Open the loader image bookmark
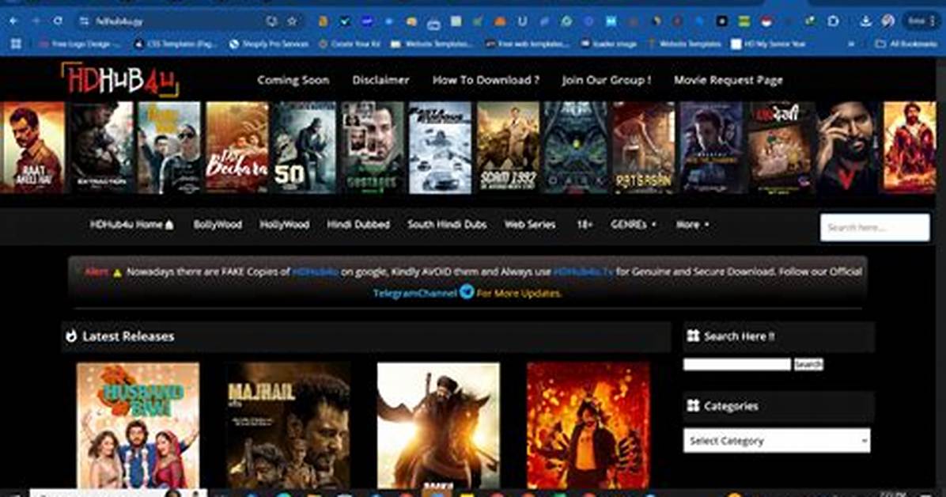The image size is (946, 497). pyautogui.click(x=609, y=44)
